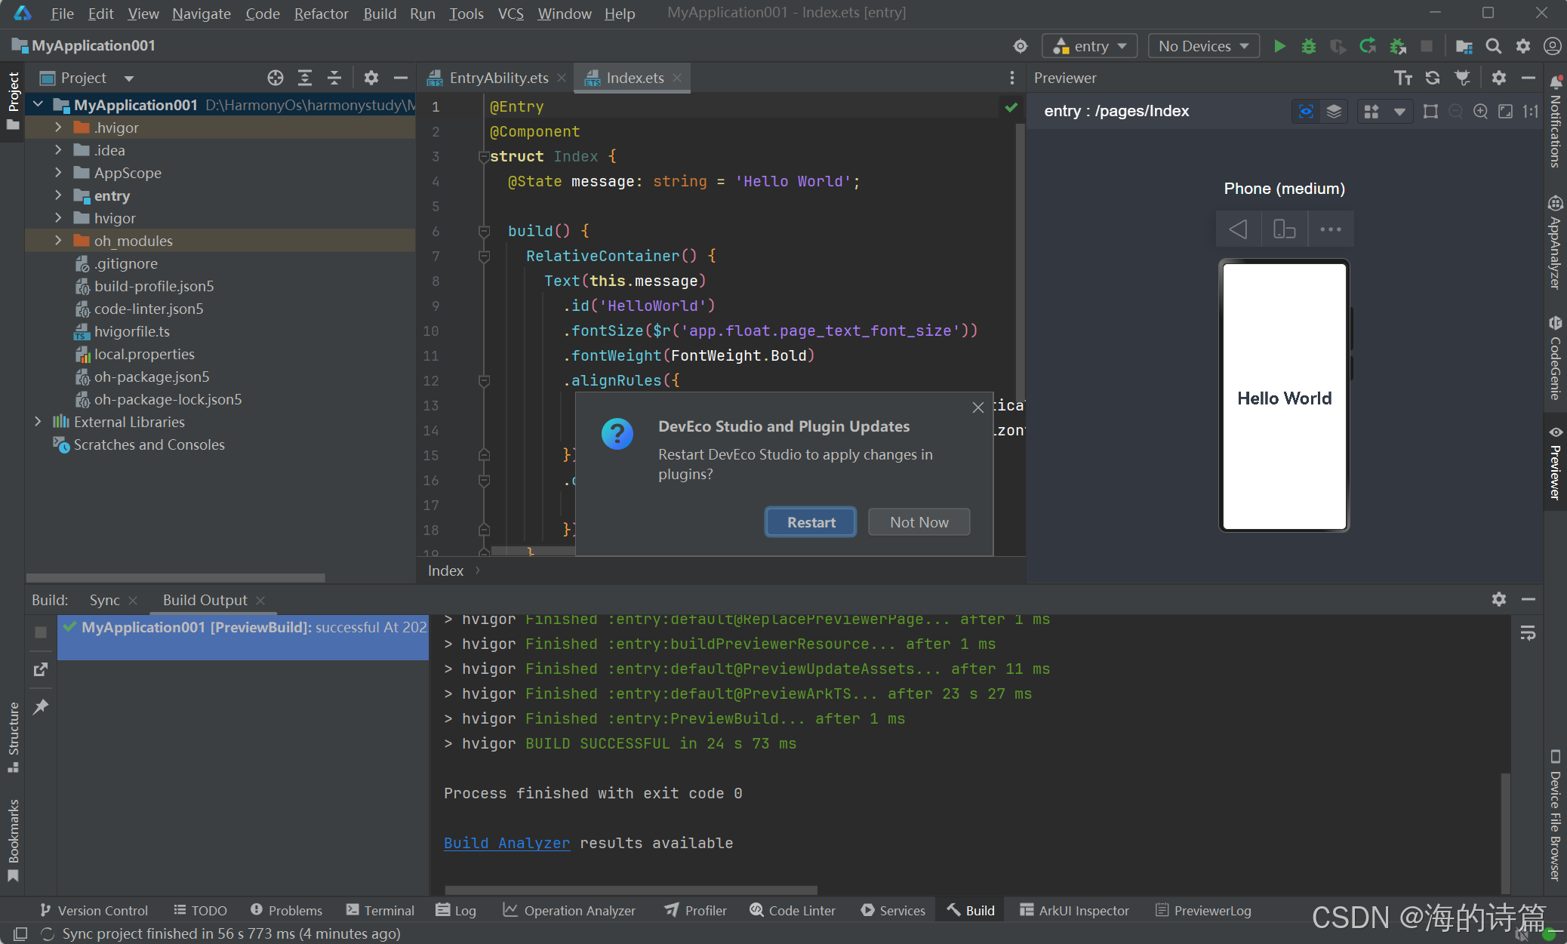Toggle soft-wrap in Build Output

(x=1528, y=633)
